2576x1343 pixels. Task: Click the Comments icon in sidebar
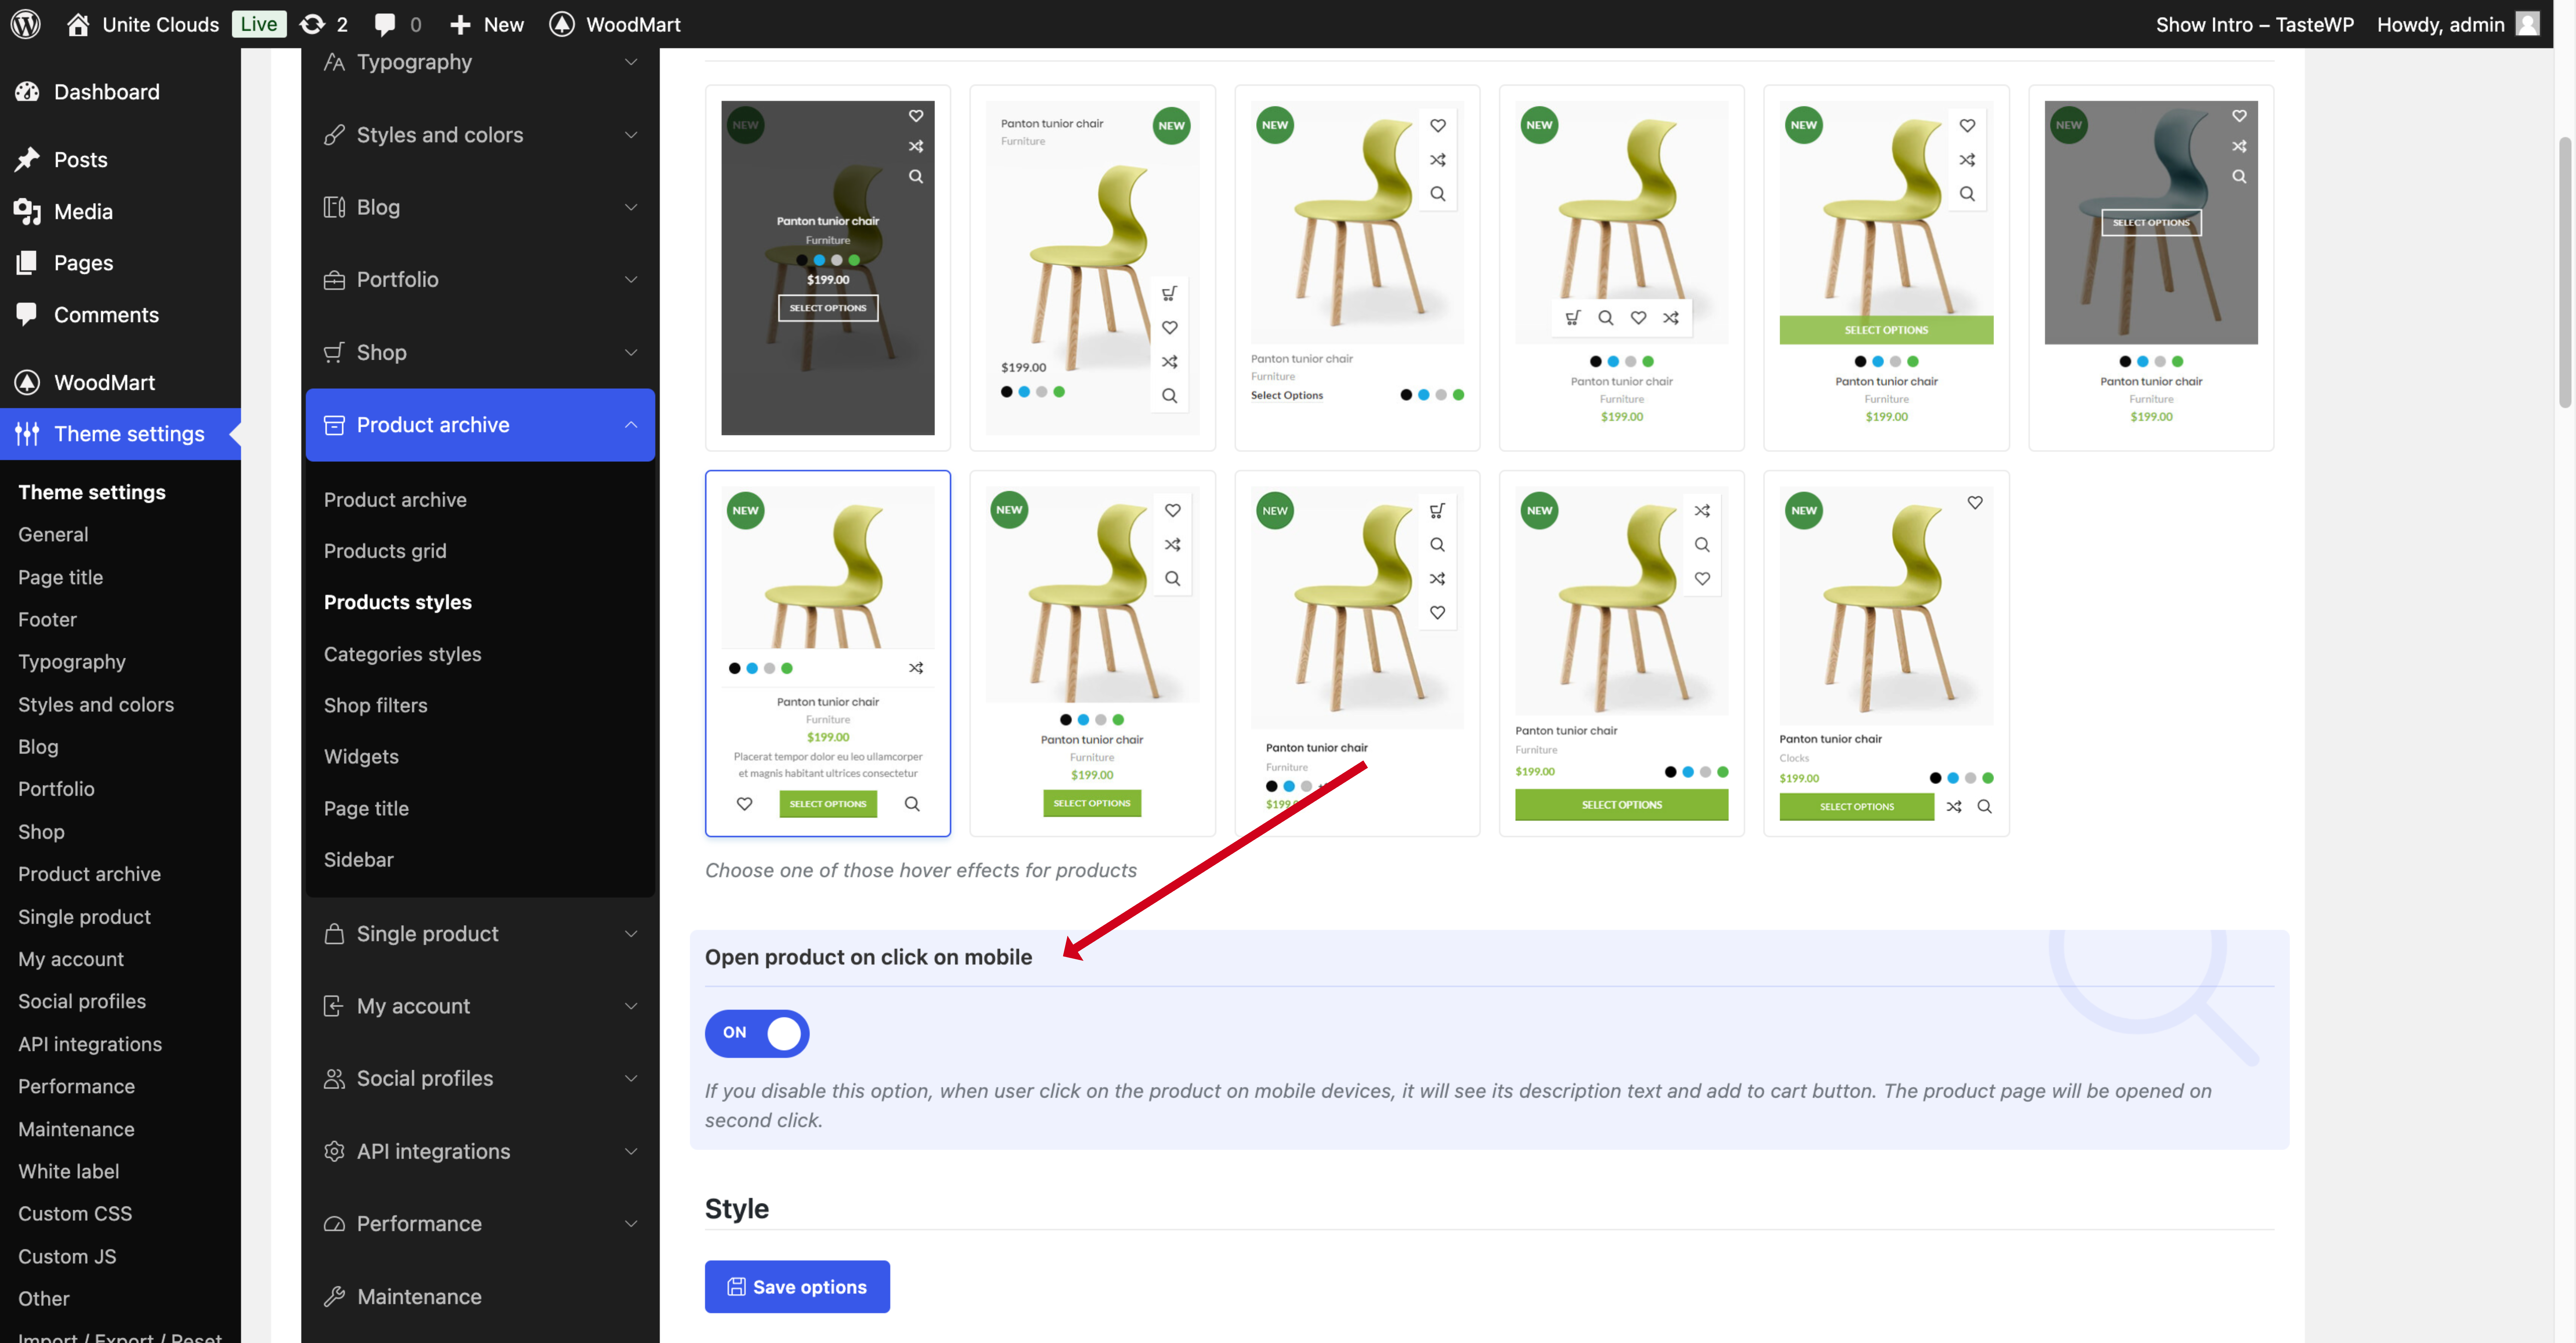[27, 314]
